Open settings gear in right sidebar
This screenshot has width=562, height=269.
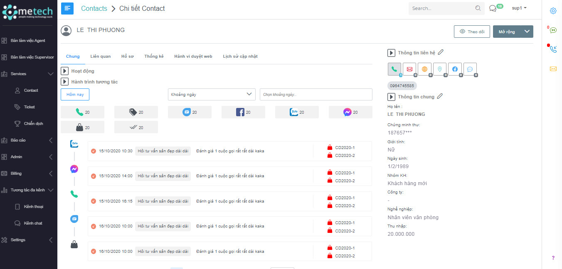(553, 11)
